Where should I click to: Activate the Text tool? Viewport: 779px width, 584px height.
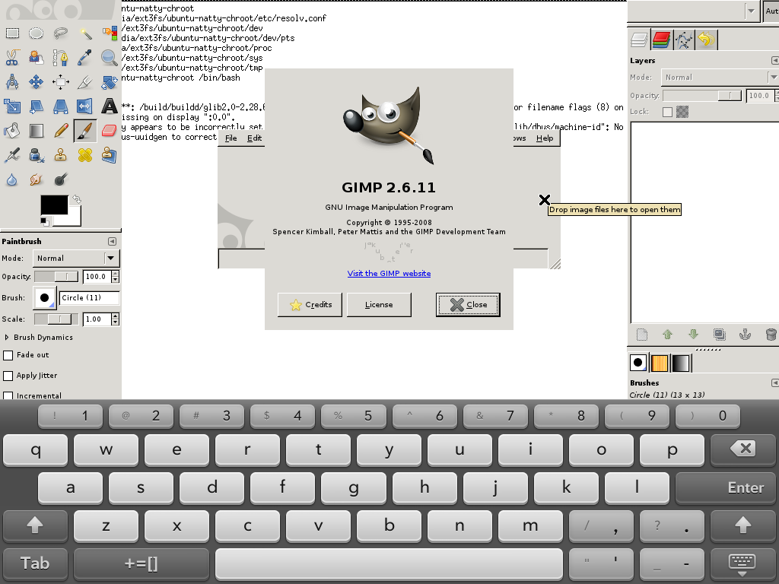point(110,106)
